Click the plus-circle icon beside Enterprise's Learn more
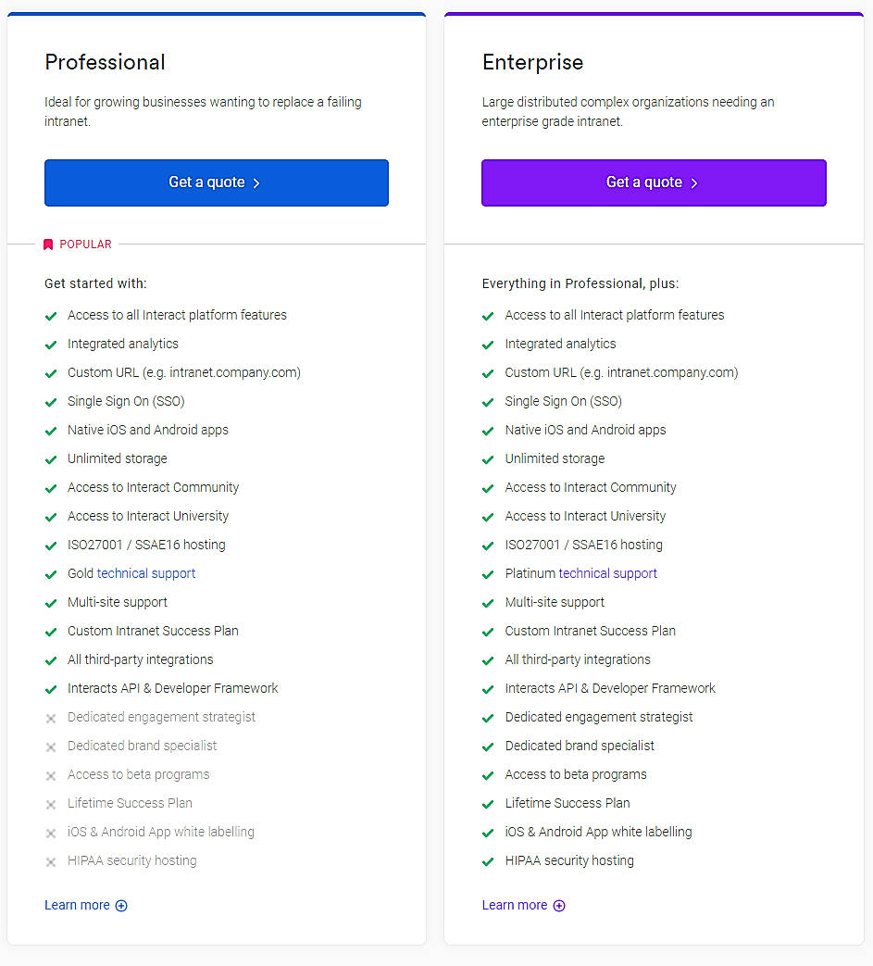 (x=558, y=906)
